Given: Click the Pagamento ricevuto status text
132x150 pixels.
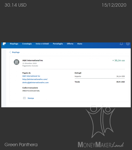Looking at the screenshot, I should pos(30,66).
